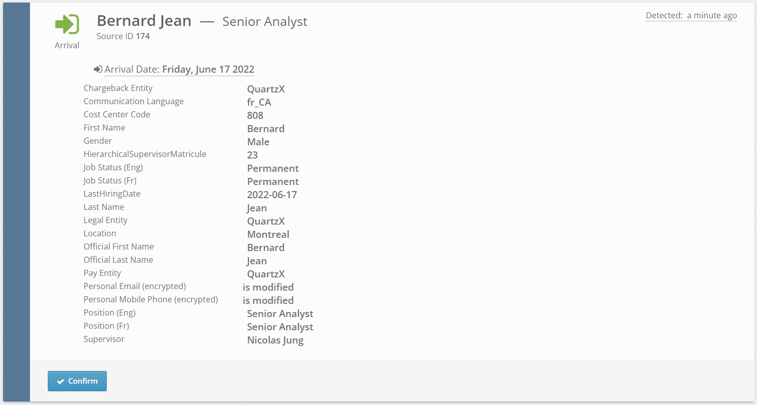Click the green Arrival icon
This screenshot has height=405, width=757.
coord(67,24)
